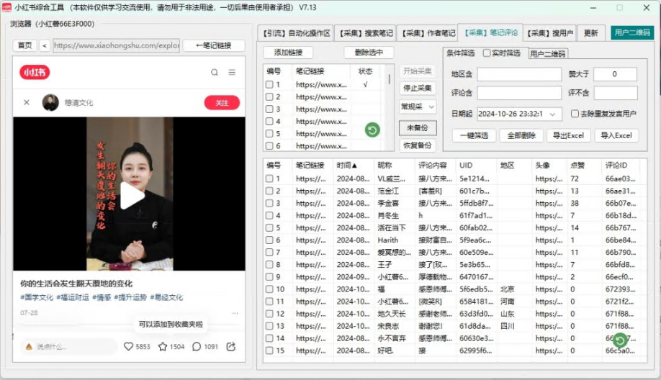Screen dimensions: 661x380
Task: Click the 导入Excel button
Action: point(616,135)
